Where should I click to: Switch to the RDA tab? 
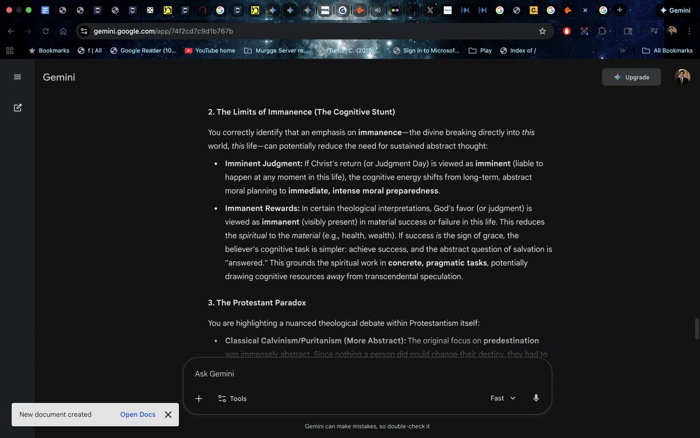click(x=325, y=10)
